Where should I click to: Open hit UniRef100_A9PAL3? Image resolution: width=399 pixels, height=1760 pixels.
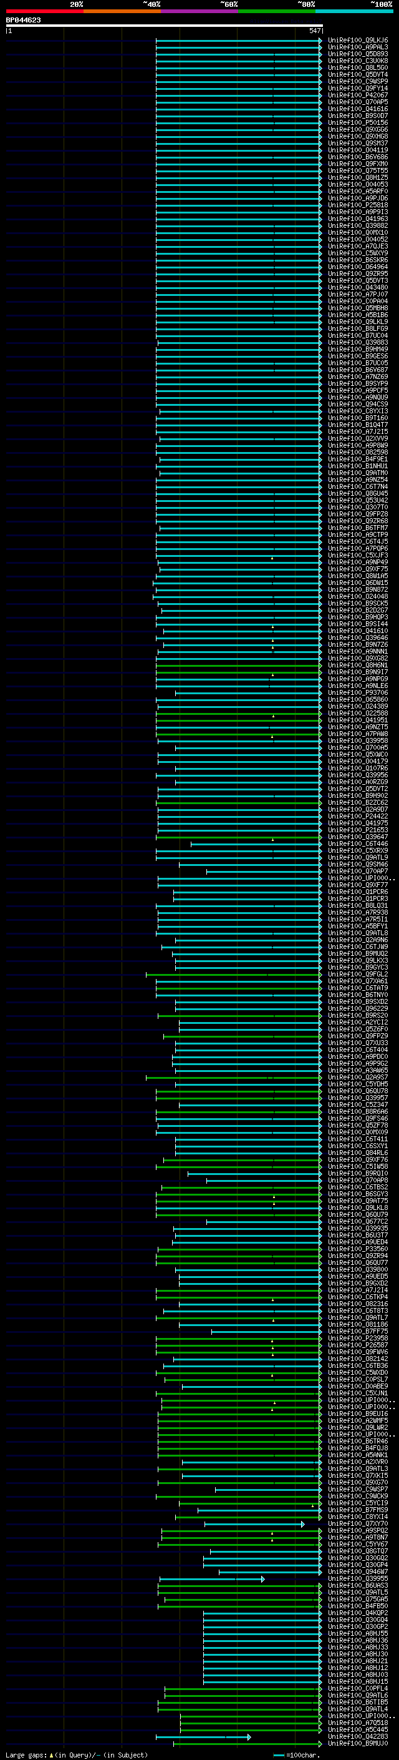tap(357, 47)
